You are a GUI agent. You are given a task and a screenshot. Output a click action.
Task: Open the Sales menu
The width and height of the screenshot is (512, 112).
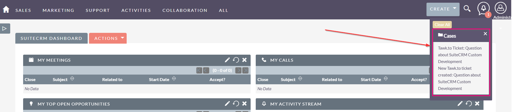(x=23, y=10)
